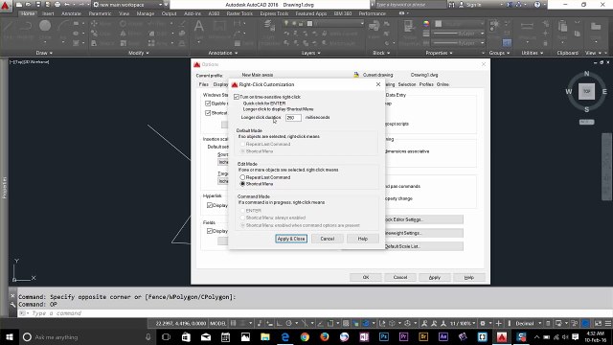Click the command line wrench customize icon
The width and height of the screenshot is (613, 345).
point(12,304)
